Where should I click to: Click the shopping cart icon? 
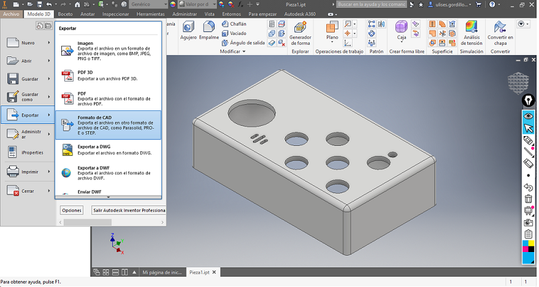point(478,4)
